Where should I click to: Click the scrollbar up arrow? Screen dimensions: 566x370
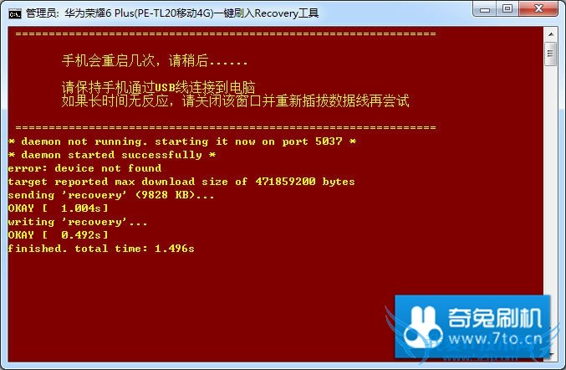551,34
